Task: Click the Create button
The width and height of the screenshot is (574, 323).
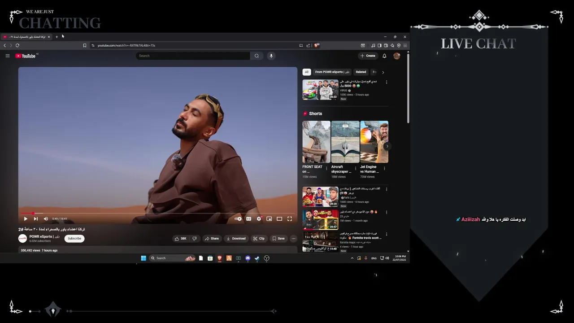Action: [x=368, y=56]
